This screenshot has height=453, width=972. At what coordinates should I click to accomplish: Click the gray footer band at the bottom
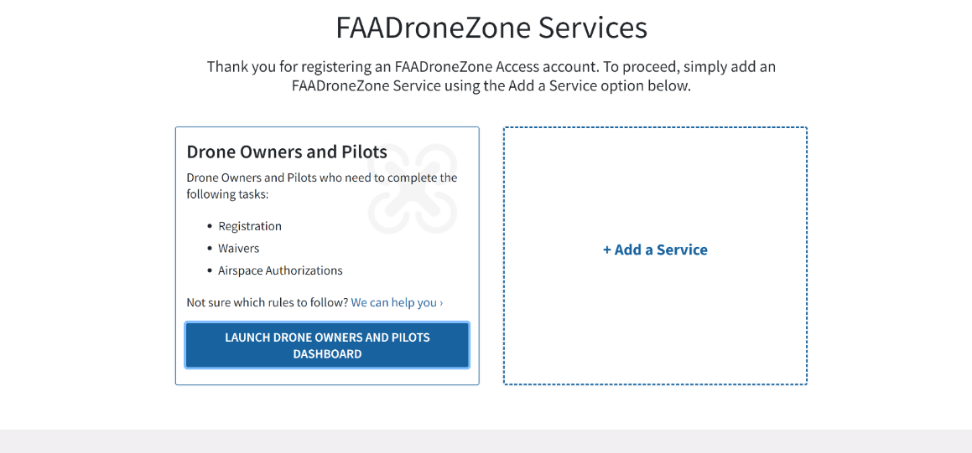click(x=486, y=441)
